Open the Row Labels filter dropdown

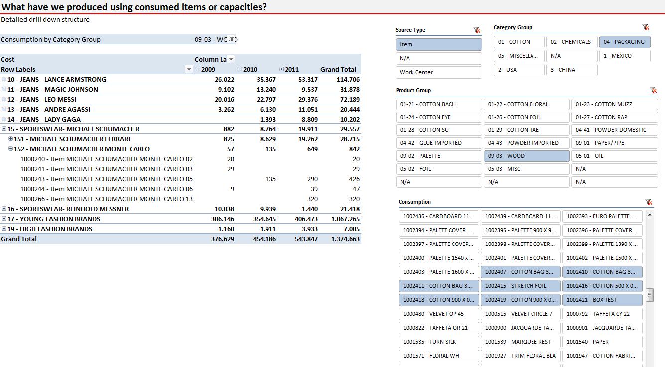point(189,69)
